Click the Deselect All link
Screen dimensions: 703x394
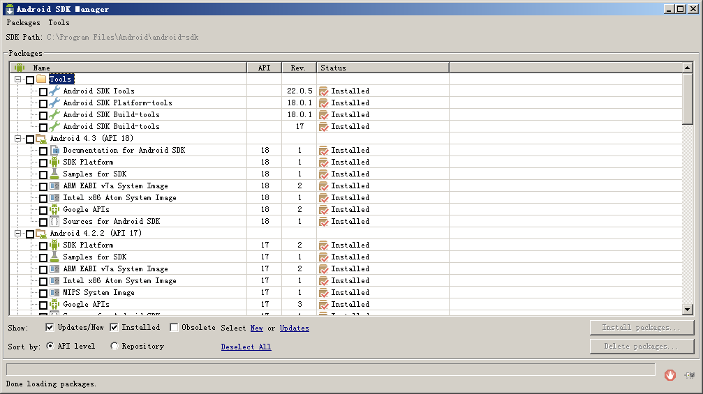coord(246,347)
